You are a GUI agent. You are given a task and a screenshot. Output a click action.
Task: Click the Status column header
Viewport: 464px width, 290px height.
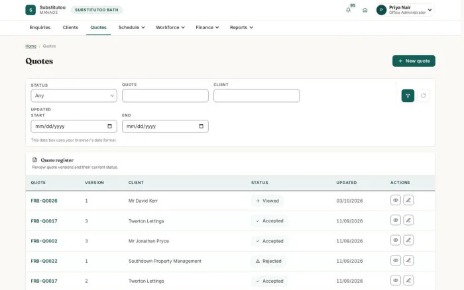click(260, 183)
